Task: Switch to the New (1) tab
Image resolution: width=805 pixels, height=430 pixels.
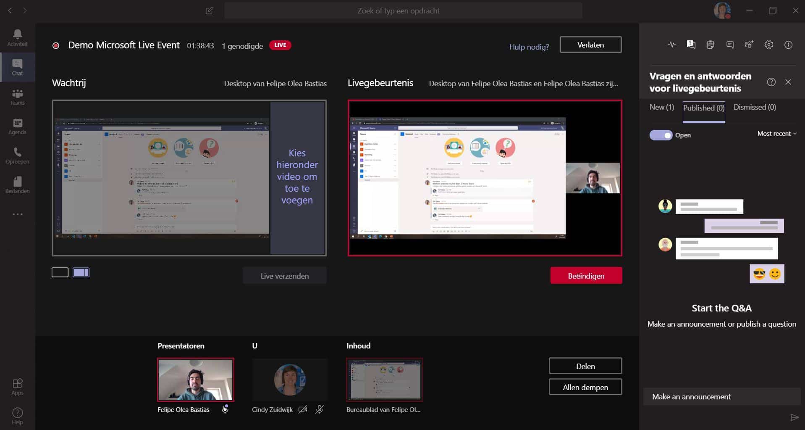Action: [662, 107]
